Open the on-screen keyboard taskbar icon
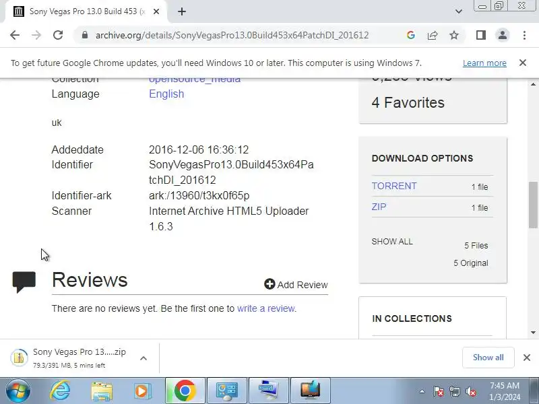The height and width of the screenshot is (404, 539). [x=269, y=391]
